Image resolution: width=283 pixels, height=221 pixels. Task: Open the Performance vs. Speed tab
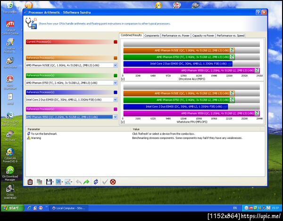[x=231, y=35]
